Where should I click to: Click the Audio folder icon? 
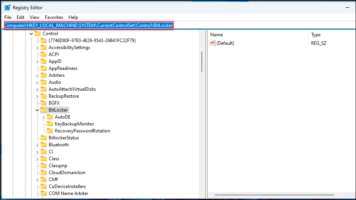tap(44, 82)
